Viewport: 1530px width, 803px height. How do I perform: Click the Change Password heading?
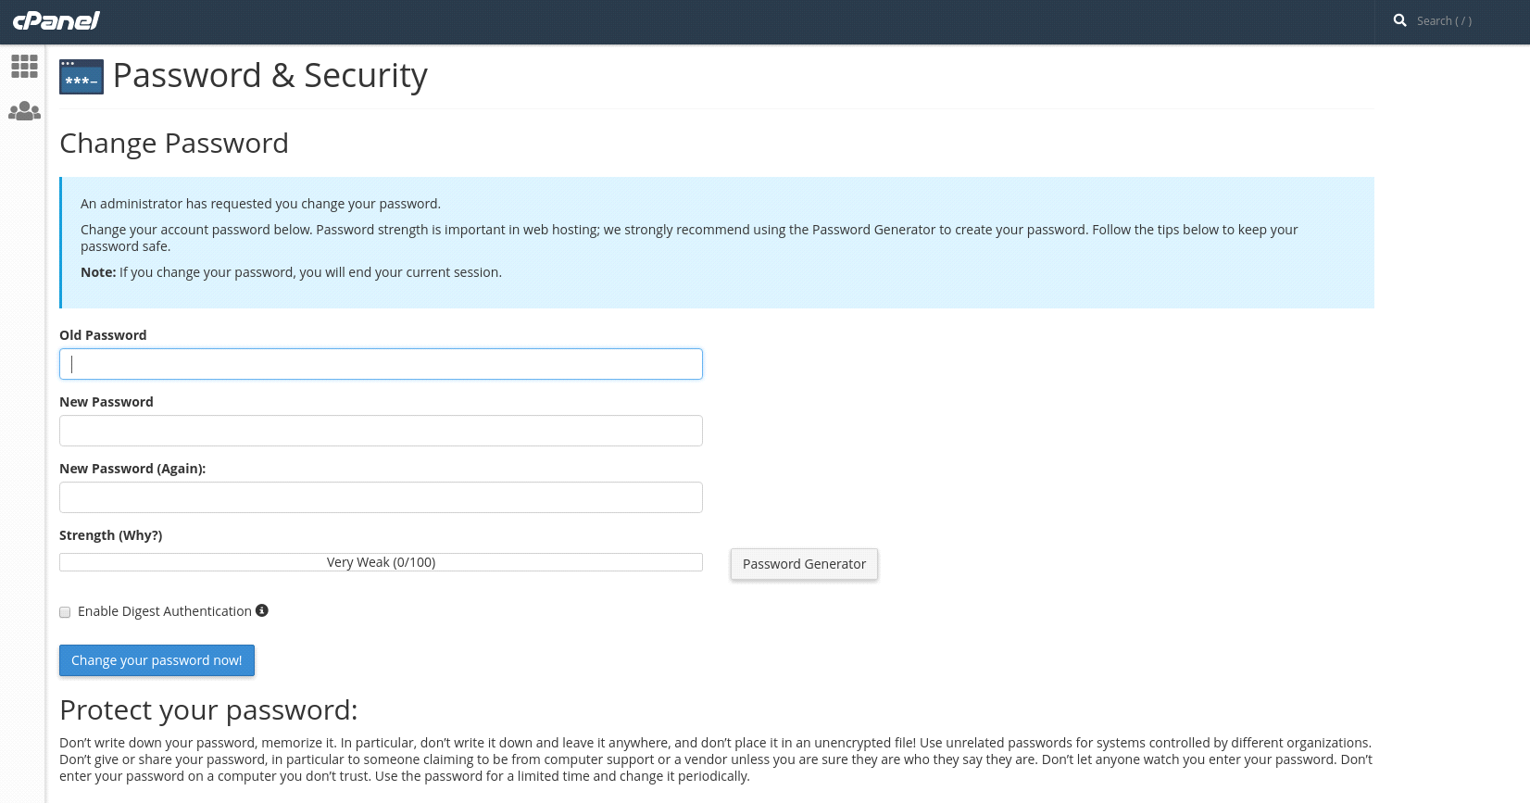pyautogui.click(x=174, y=144)
